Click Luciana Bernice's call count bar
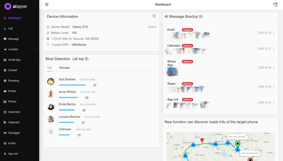283x161 pixels. pyautogui.click(x=66, y=122)
